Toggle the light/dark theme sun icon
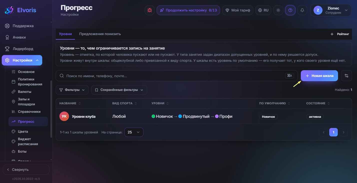This screenshot has height=183, width=357. point(278,10)
